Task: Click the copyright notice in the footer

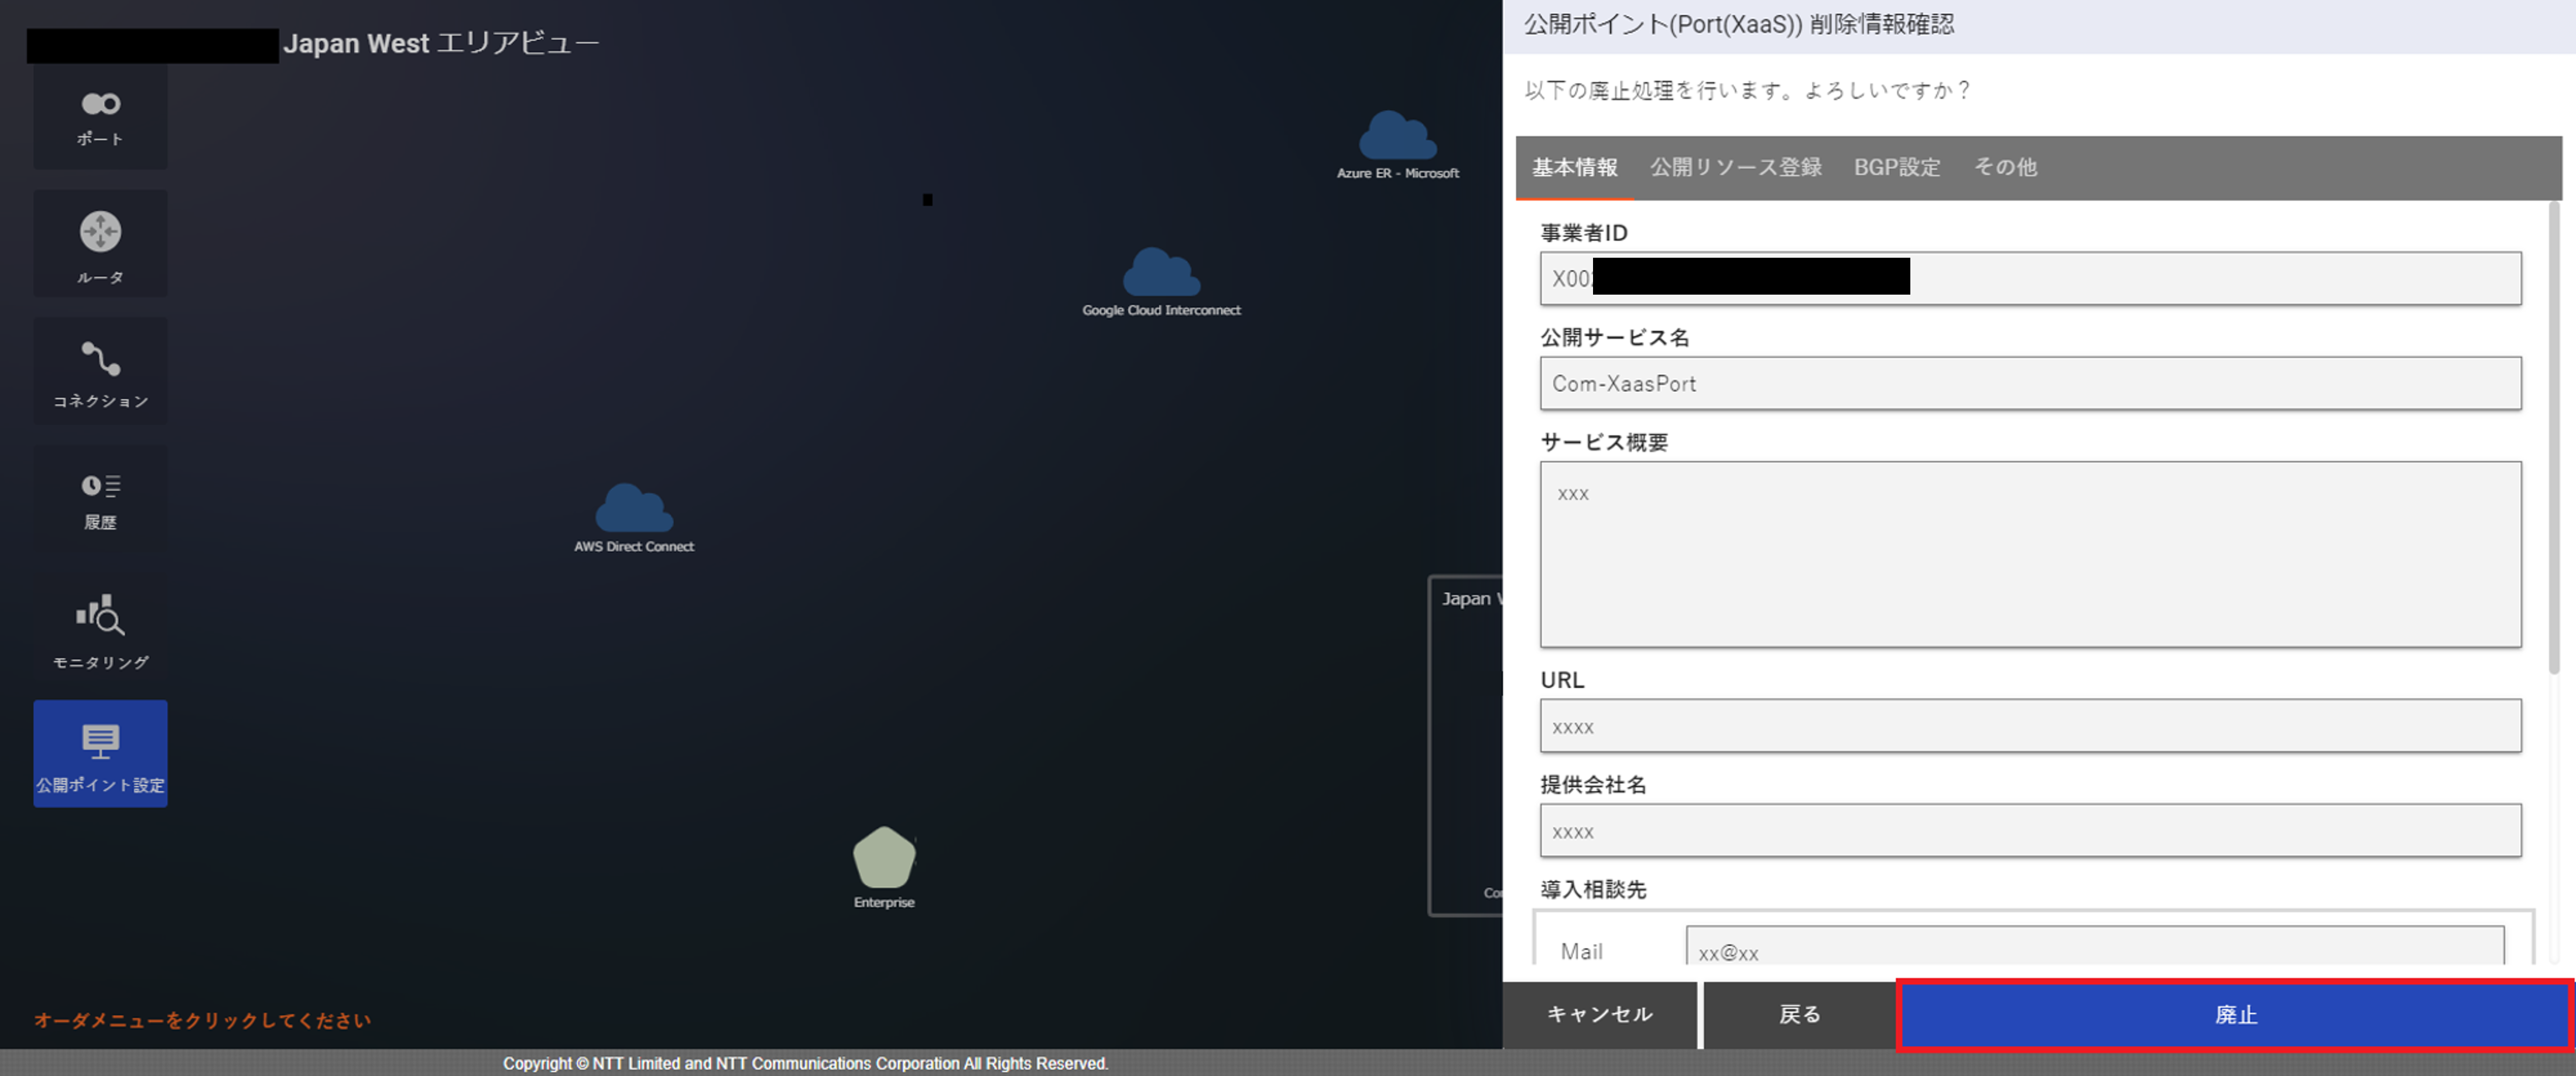Action: pos(805,1063)
